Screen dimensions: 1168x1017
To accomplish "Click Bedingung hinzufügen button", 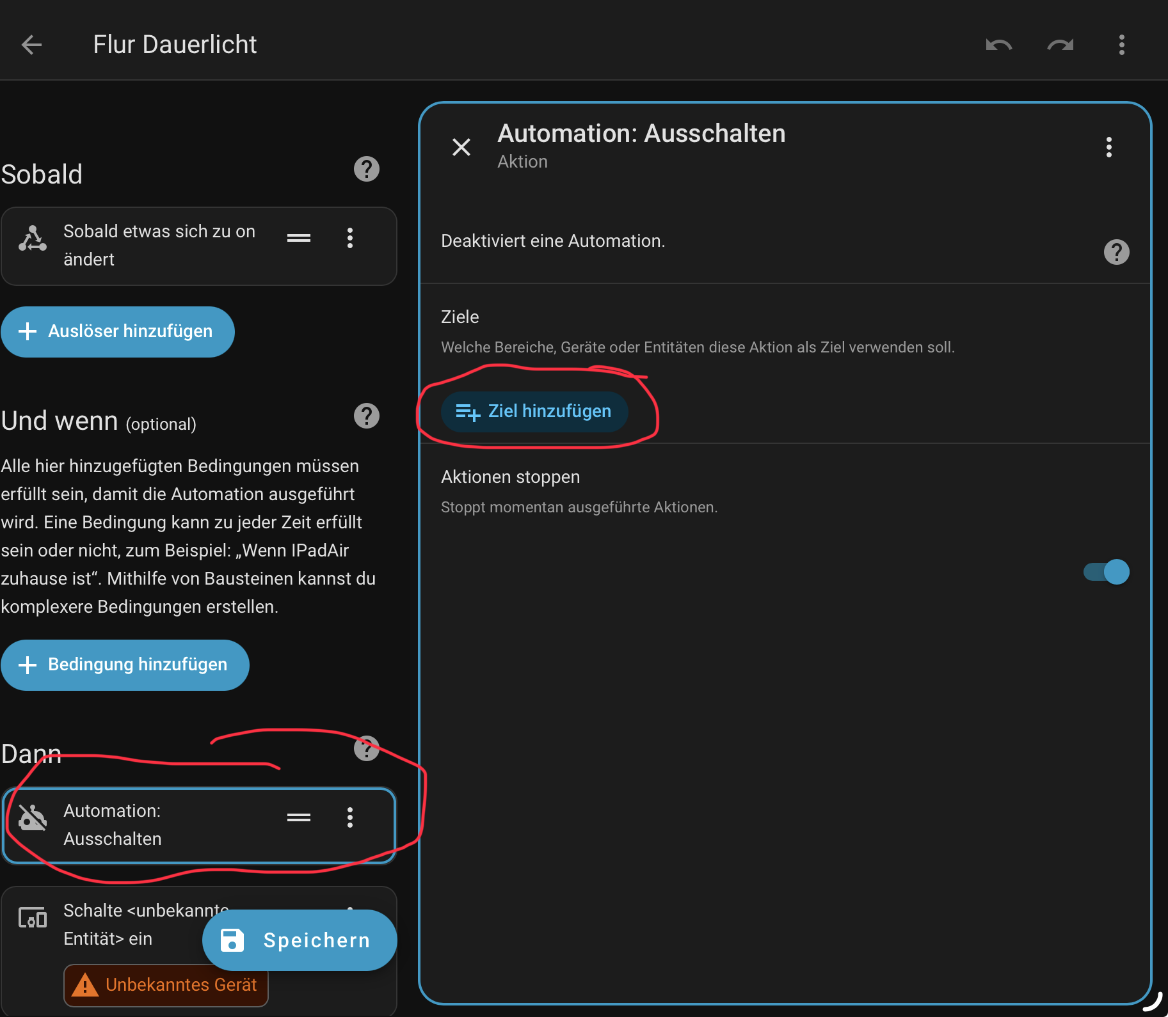I will point(125,665).
